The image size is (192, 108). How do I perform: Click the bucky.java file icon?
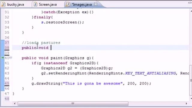[4, 4]
